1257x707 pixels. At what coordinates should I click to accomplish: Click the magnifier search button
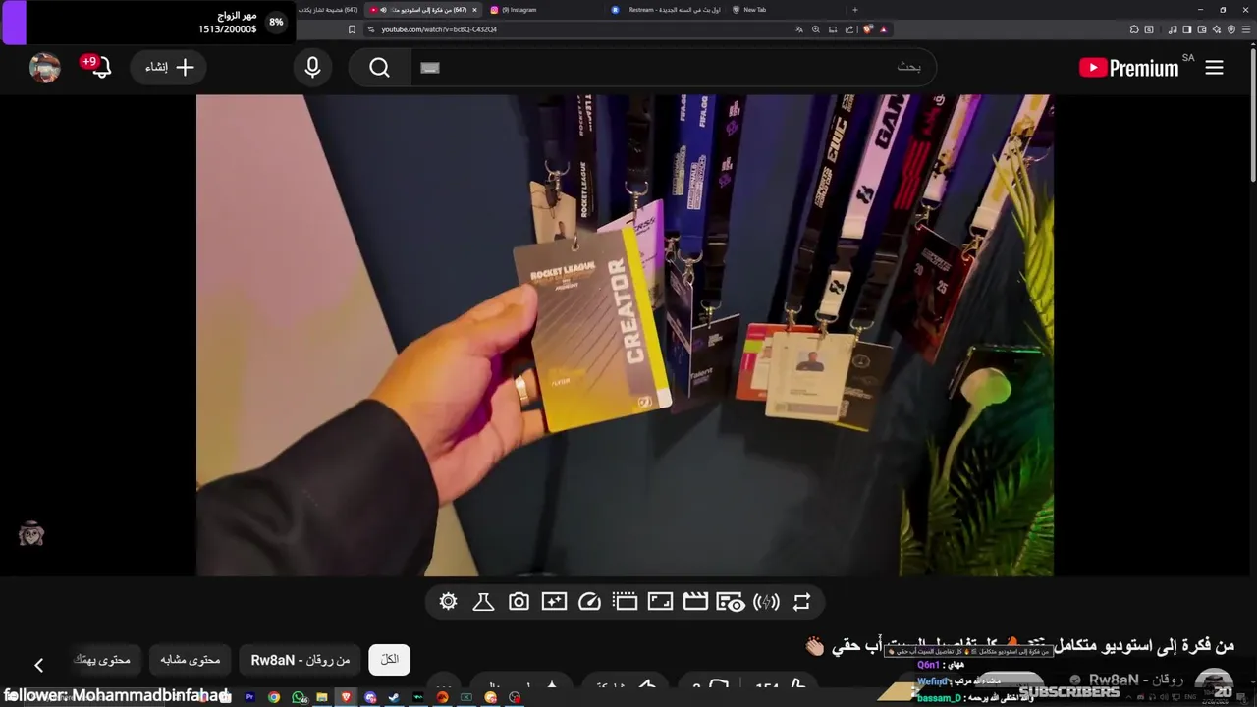click(x=380, y=67)
